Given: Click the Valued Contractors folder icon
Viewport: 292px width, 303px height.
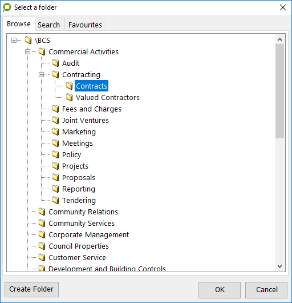Looking at the screenshot, I should (69, 97).
